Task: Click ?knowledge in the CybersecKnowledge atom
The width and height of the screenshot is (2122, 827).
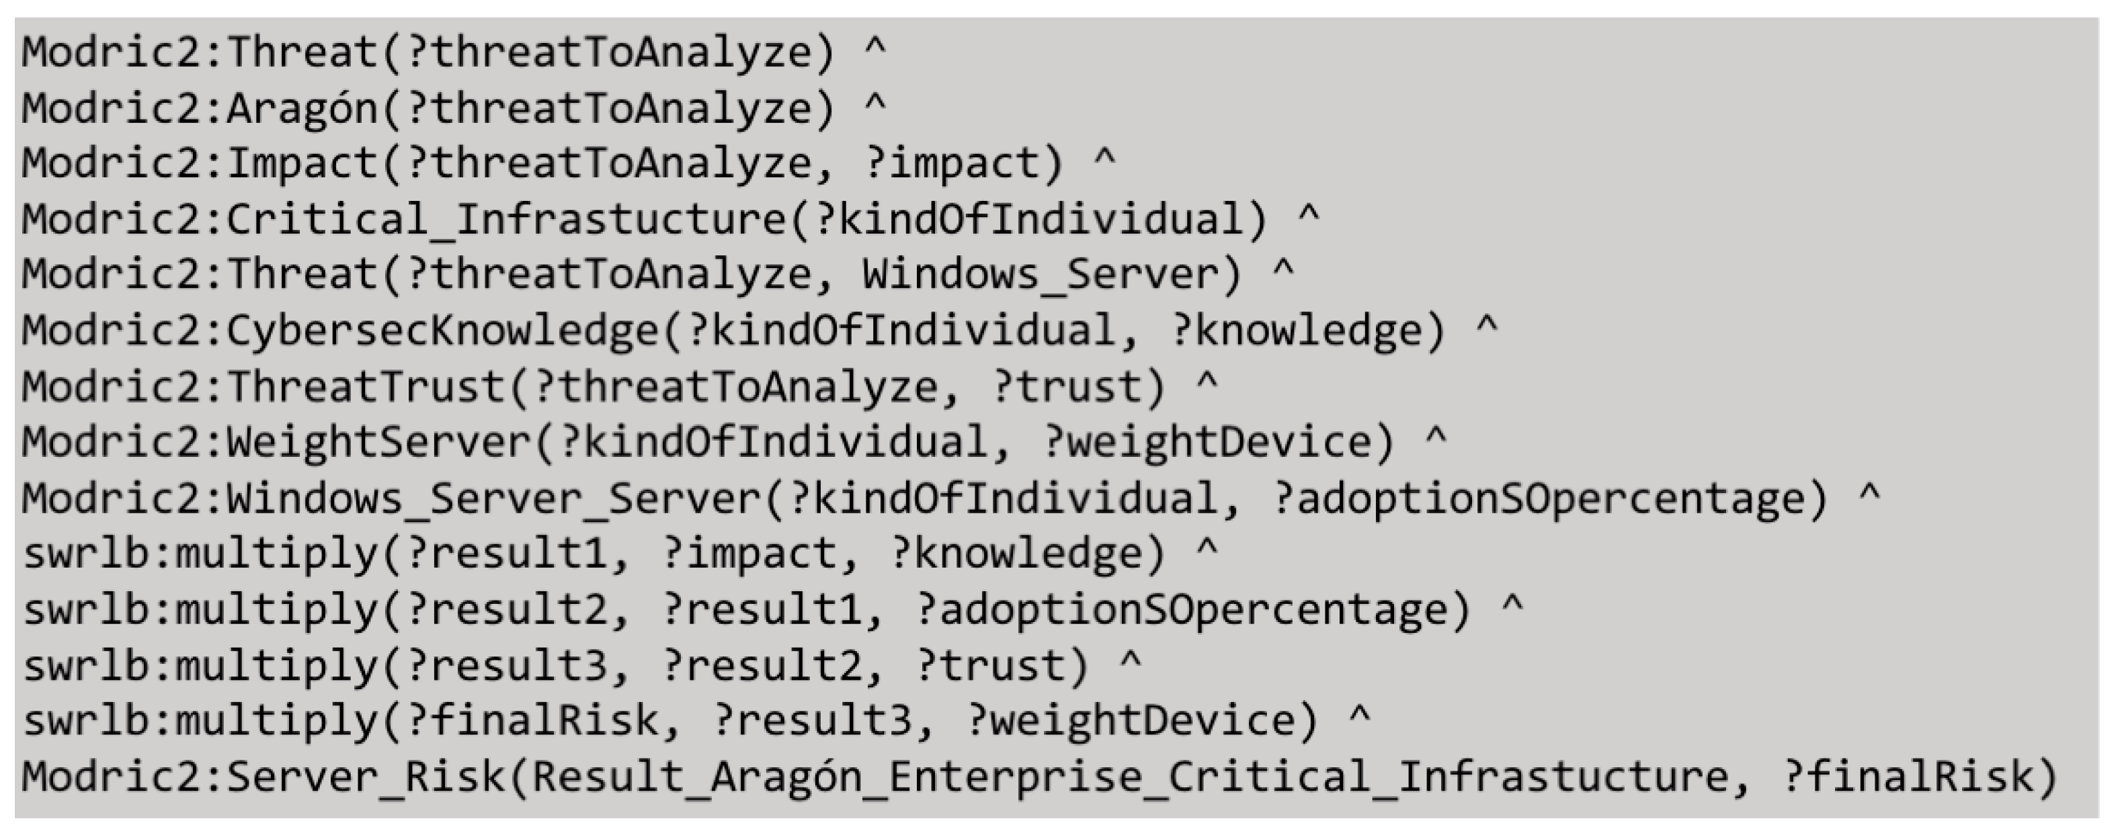Action: point(1296,331)
